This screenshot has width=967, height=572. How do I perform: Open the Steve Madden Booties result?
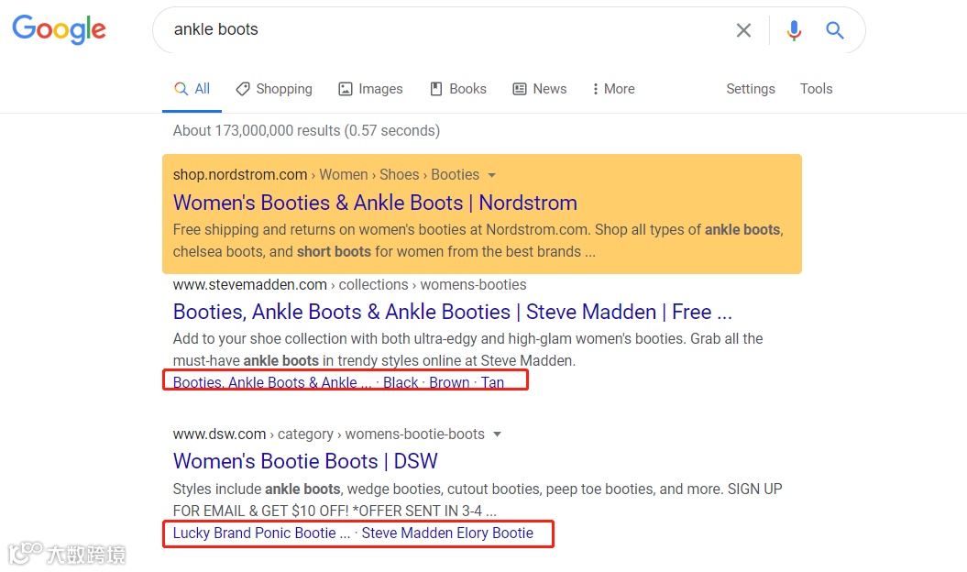click(452, 312)
